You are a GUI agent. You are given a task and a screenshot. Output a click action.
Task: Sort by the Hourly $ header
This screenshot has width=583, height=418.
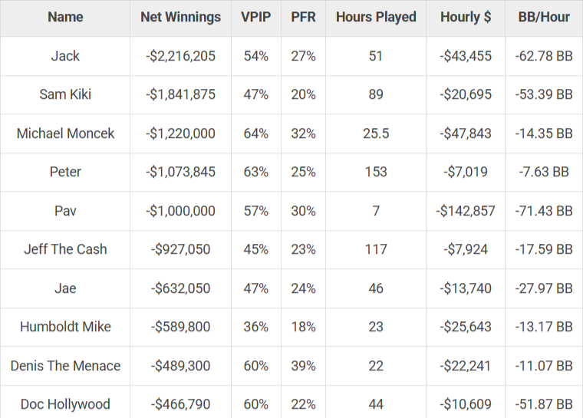[x=466, y=17]
